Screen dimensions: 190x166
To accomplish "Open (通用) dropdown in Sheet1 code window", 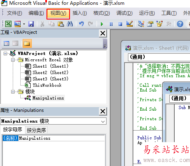I will pyautogui.click(x=159, y=57).
